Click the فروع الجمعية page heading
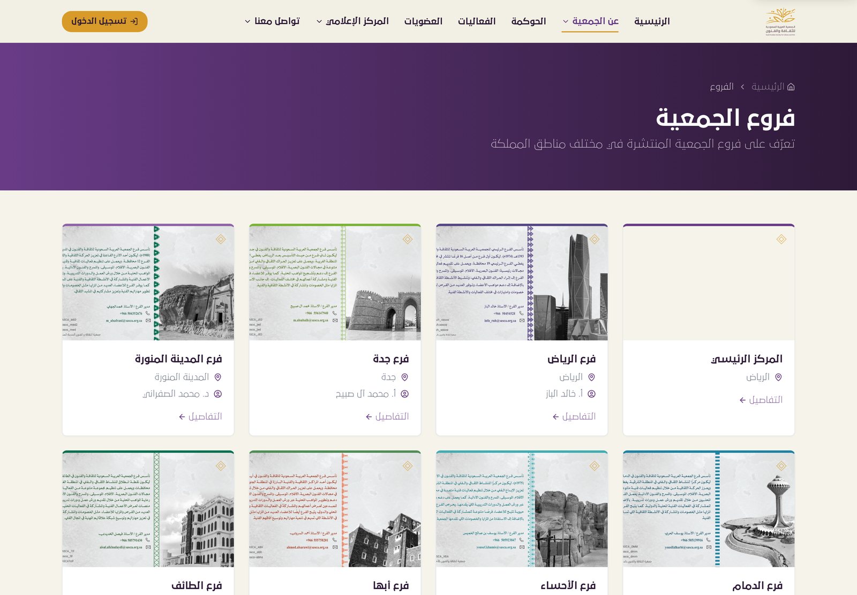Image resolution: width=857 pixels, height=595 pixels. pos(725,118)
